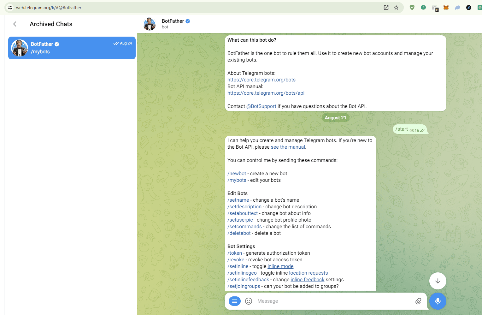Open the MetaMask fox extension
Image resolution: width=482 pixels, height=315 pixels.
446,8
